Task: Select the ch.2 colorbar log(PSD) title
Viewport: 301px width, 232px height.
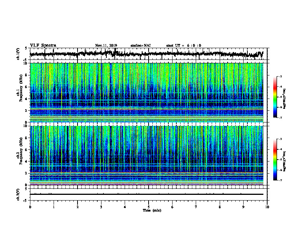Action: [x=284, y=161]
